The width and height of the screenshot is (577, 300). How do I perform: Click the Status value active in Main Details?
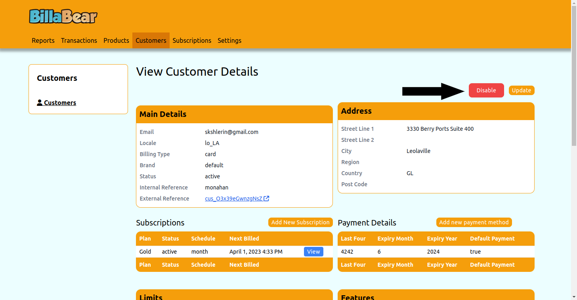(212, 176)
